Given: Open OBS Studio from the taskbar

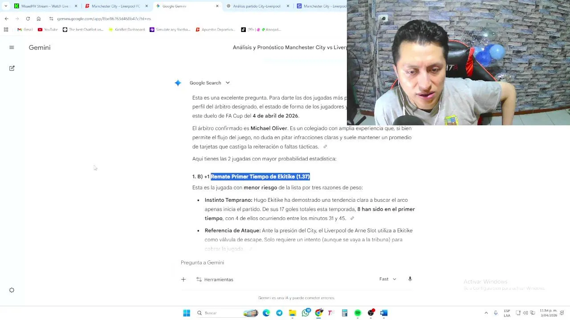Looking at the screenshot, I should (x=371, y=313).
